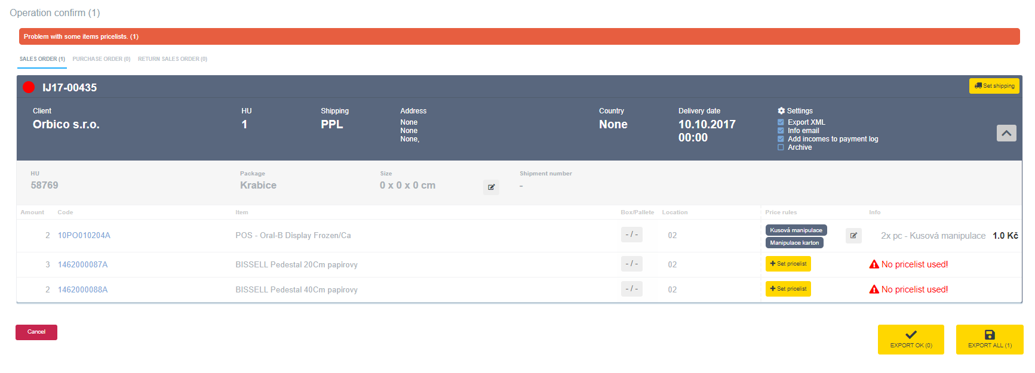This screenshot has width=1035, height=373.
Task: Click warning icon for BISSELL Pedestal 20Cm
Action: (x=874, y=264)
